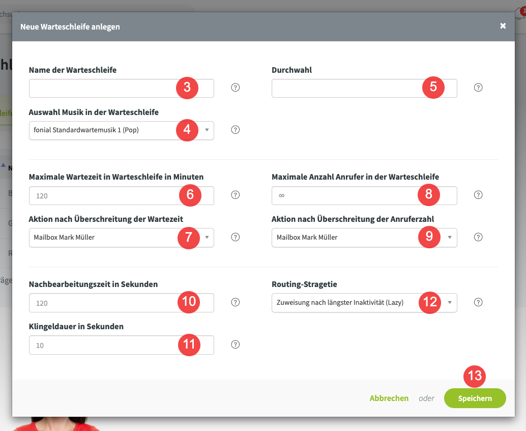Image resolution: width=526 pixels, height=431 pixels.
Task: Expand the Auswahl Musik dropdown
Action: [122, 130]
